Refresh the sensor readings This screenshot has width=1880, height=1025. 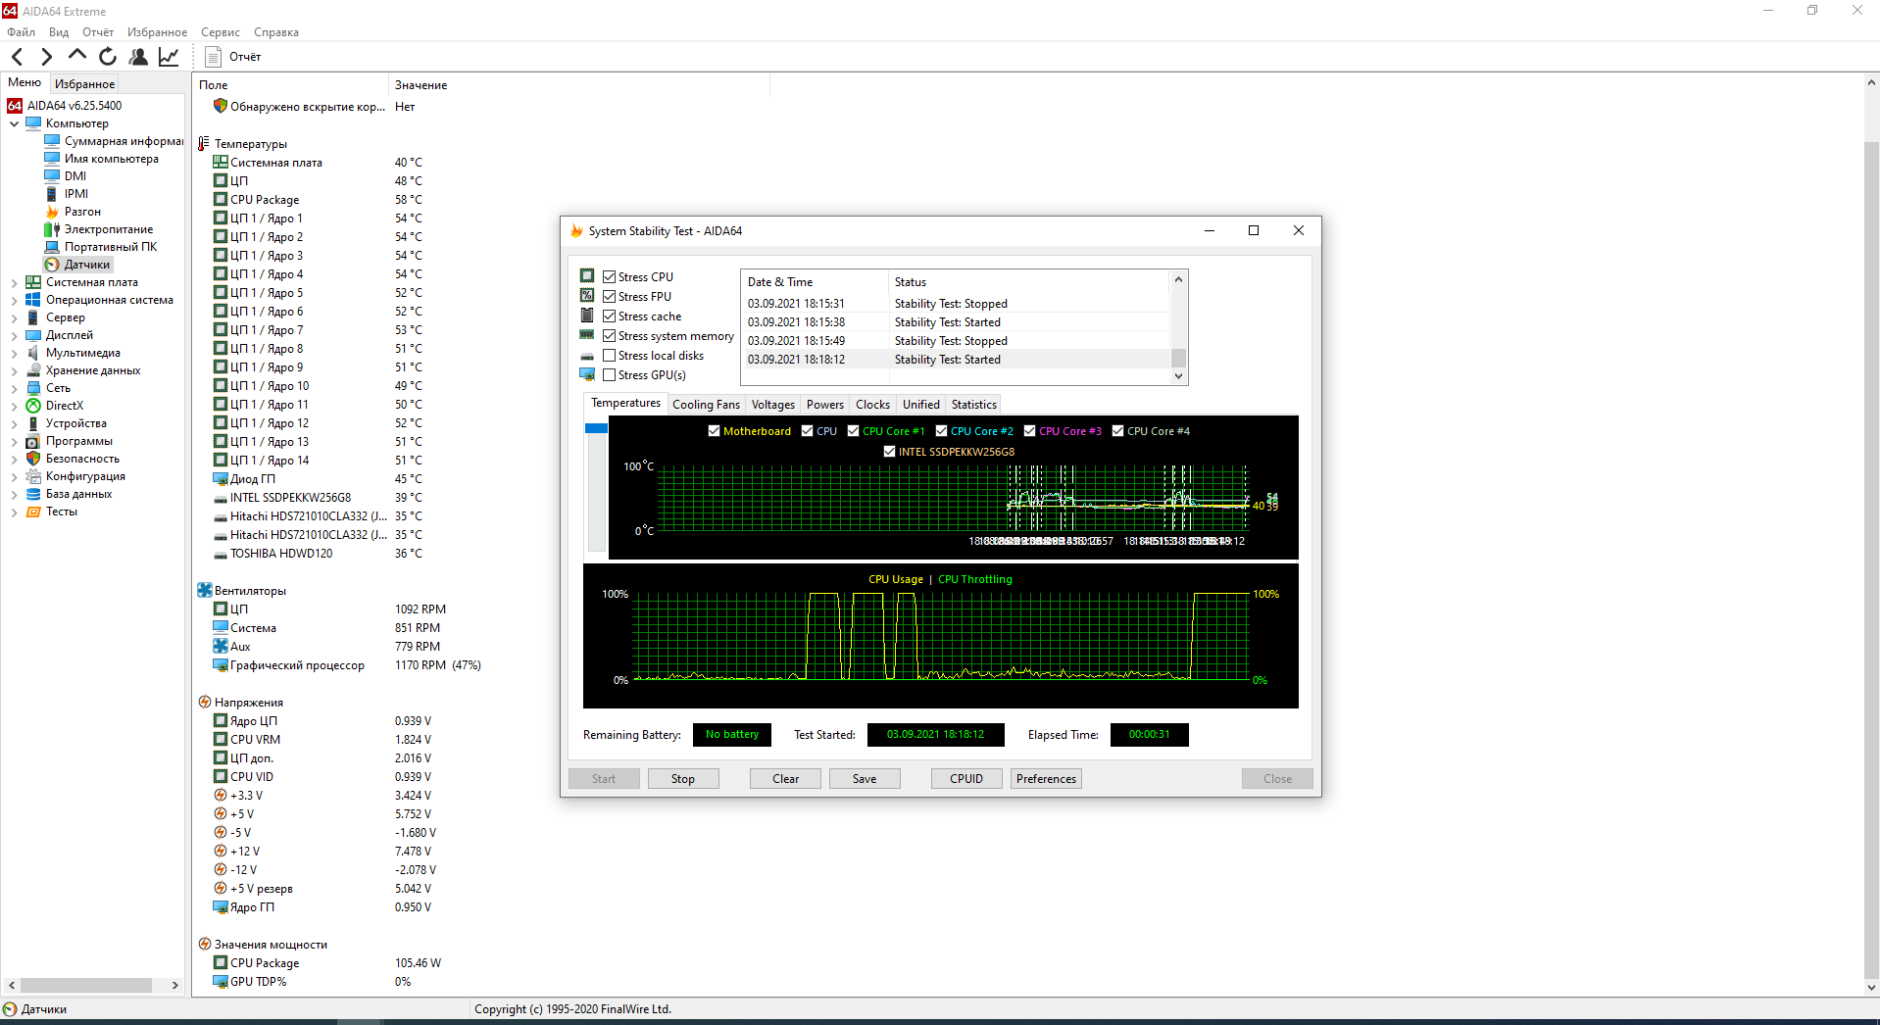[108, 57]
